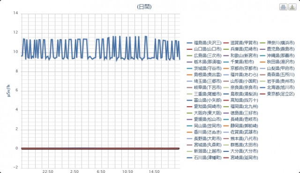The image size is (300, 173).
Task: Toggle 宮崎県(延岡市) legend entry
Action: click(240, 157)
